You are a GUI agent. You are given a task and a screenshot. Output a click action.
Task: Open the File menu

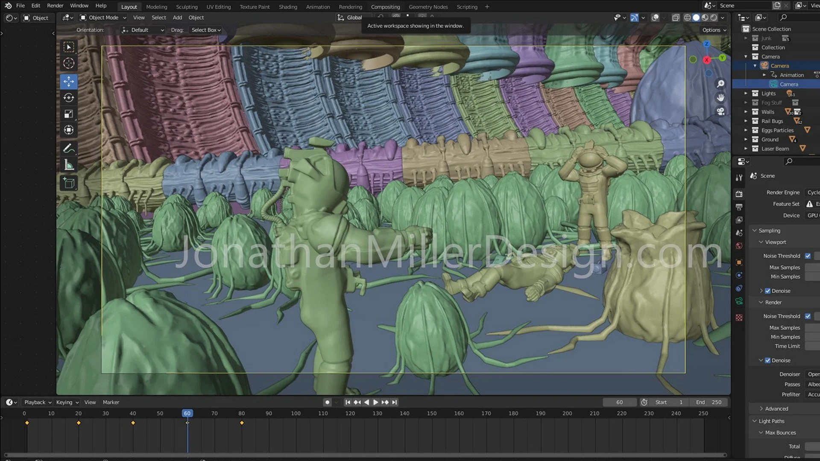[x=20, y=6]
